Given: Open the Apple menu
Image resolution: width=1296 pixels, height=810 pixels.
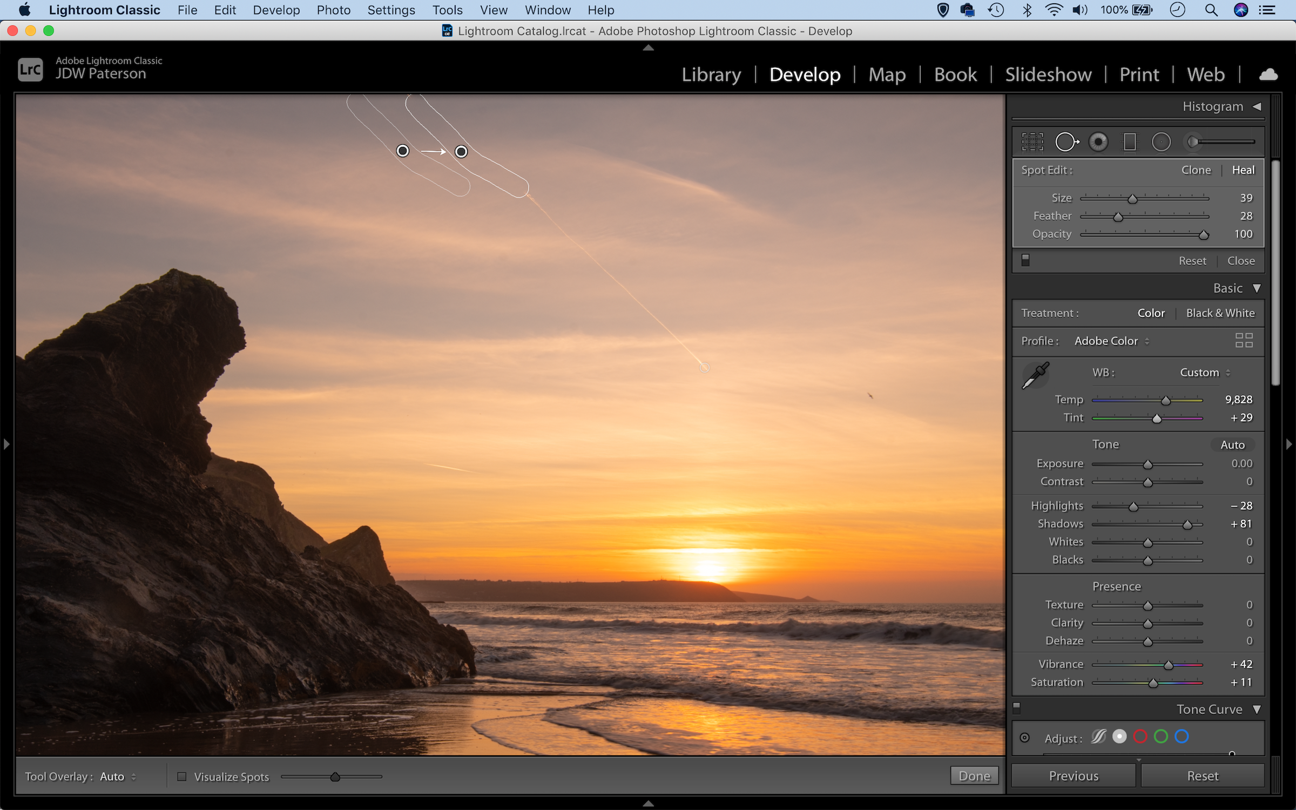Looking at the screenshot, I should click(25, 10).
